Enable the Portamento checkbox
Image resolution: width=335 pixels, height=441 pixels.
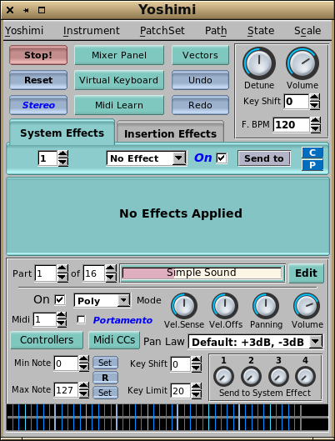coord(81,320)
